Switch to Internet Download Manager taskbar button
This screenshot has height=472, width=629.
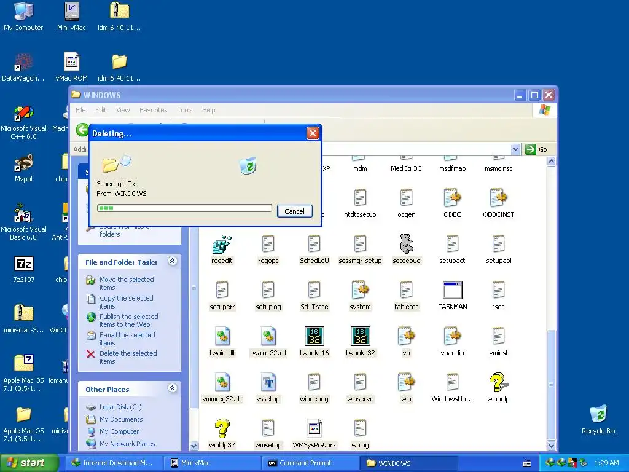114,463
